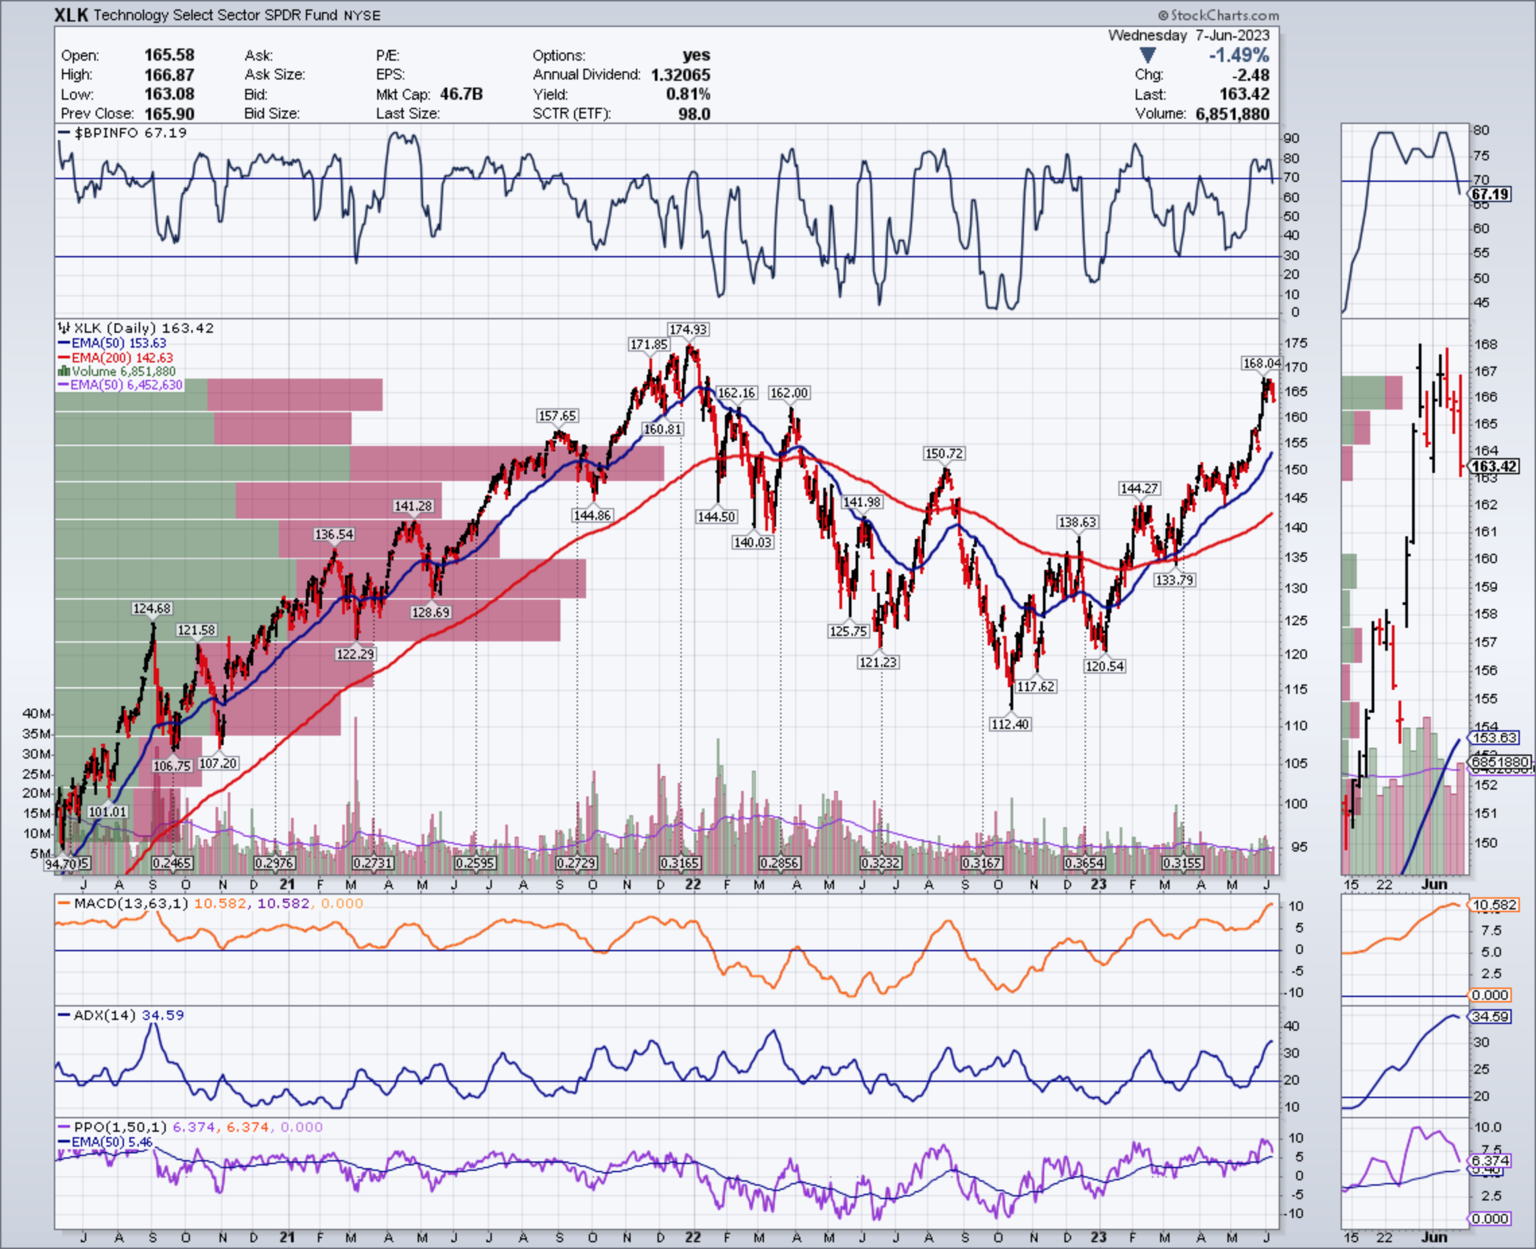Click the 157.65 price label
1536x1249 pixels.
[x=558, y=416]
